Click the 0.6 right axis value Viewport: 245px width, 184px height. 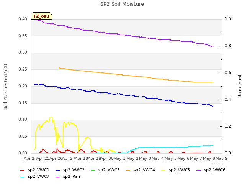pos(228,72)
